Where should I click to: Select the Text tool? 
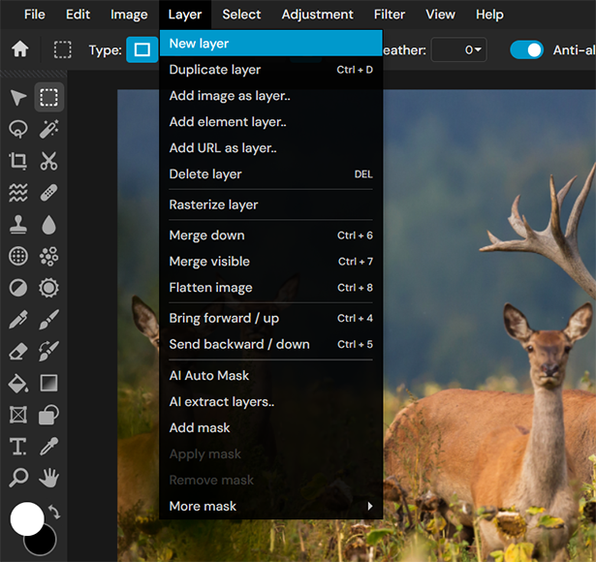(17, 447)
